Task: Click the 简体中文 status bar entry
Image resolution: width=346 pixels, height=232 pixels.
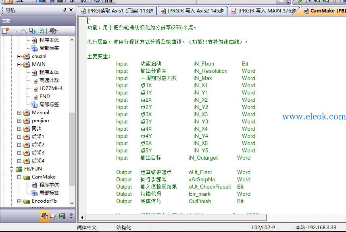Action: pyautogui.click(x=86, y=228)
